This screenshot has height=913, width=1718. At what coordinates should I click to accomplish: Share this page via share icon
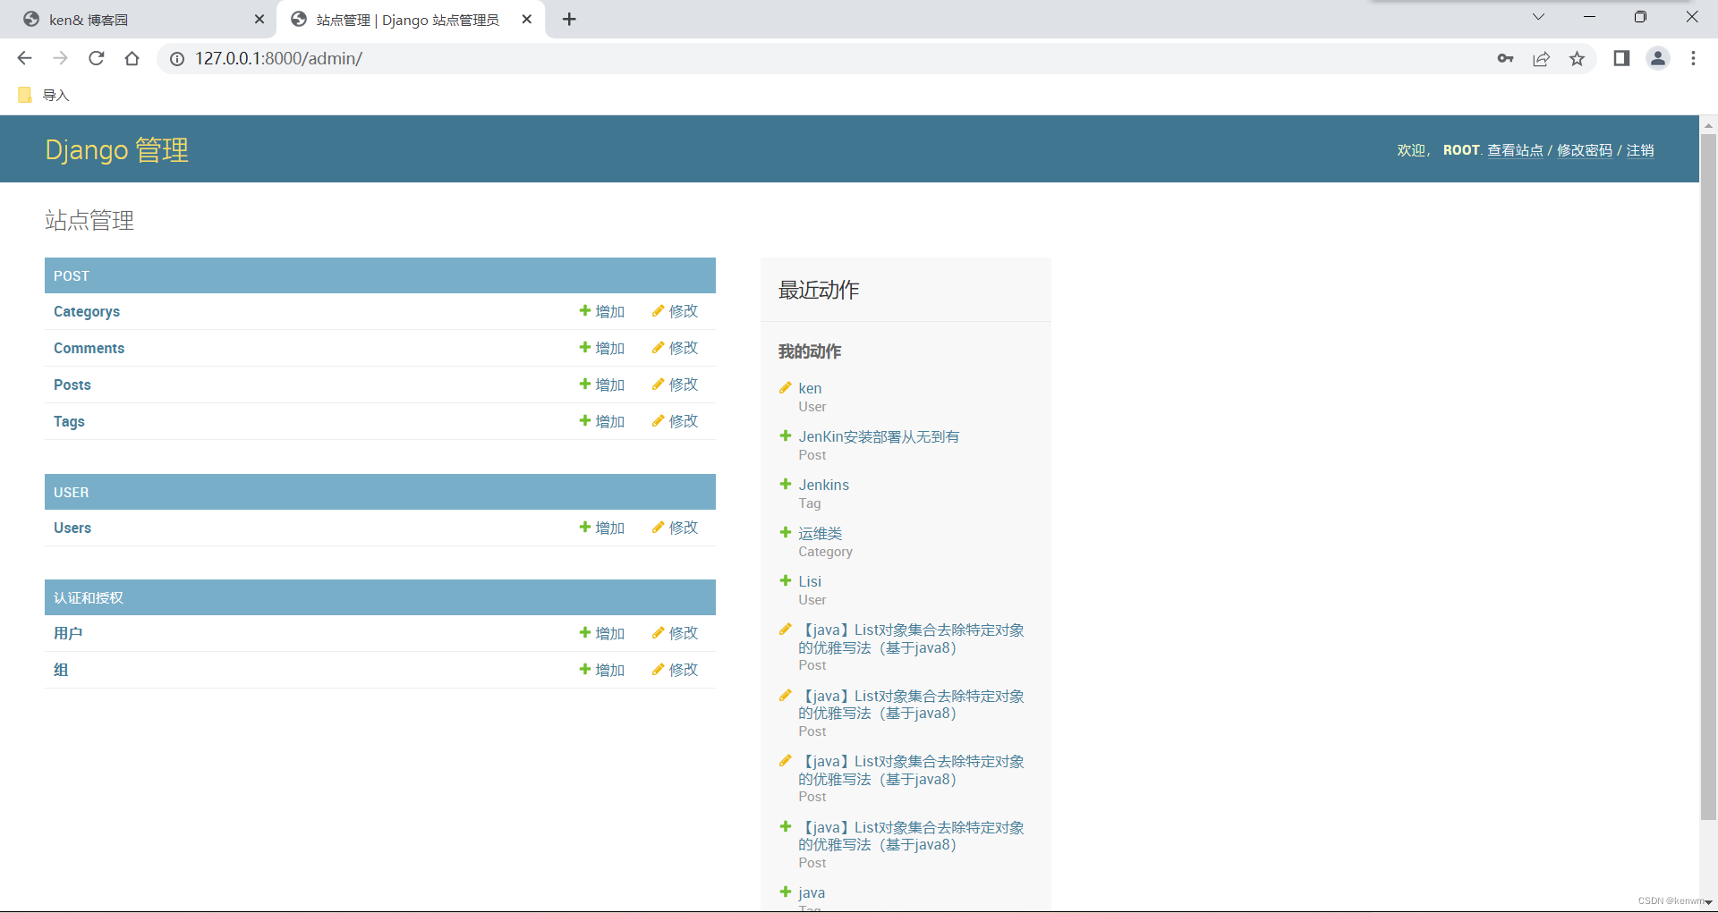[1541, 58]
